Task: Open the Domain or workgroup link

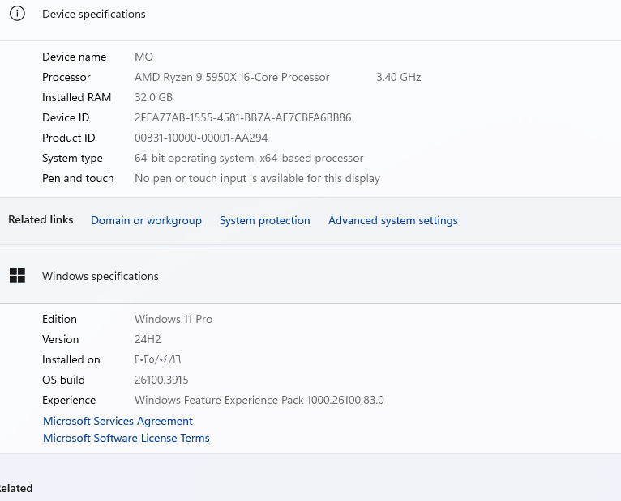Action: click(146, 220)
